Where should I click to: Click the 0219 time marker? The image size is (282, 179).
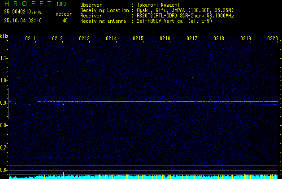[246, 38]
